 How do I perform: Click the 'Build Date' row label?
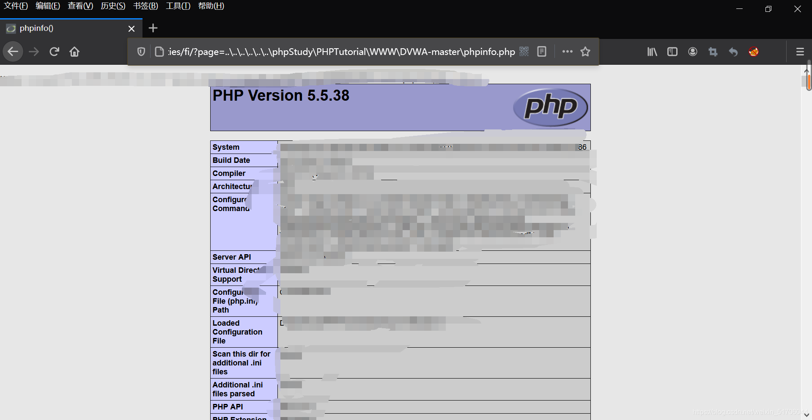pos(231,160)
